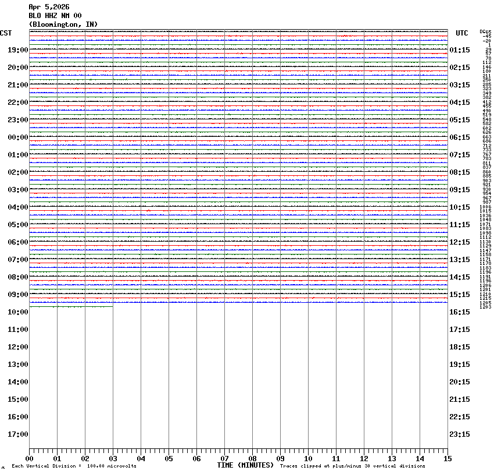
Task: Click minute marker 07 on time axis
Action: coord(224,458)
